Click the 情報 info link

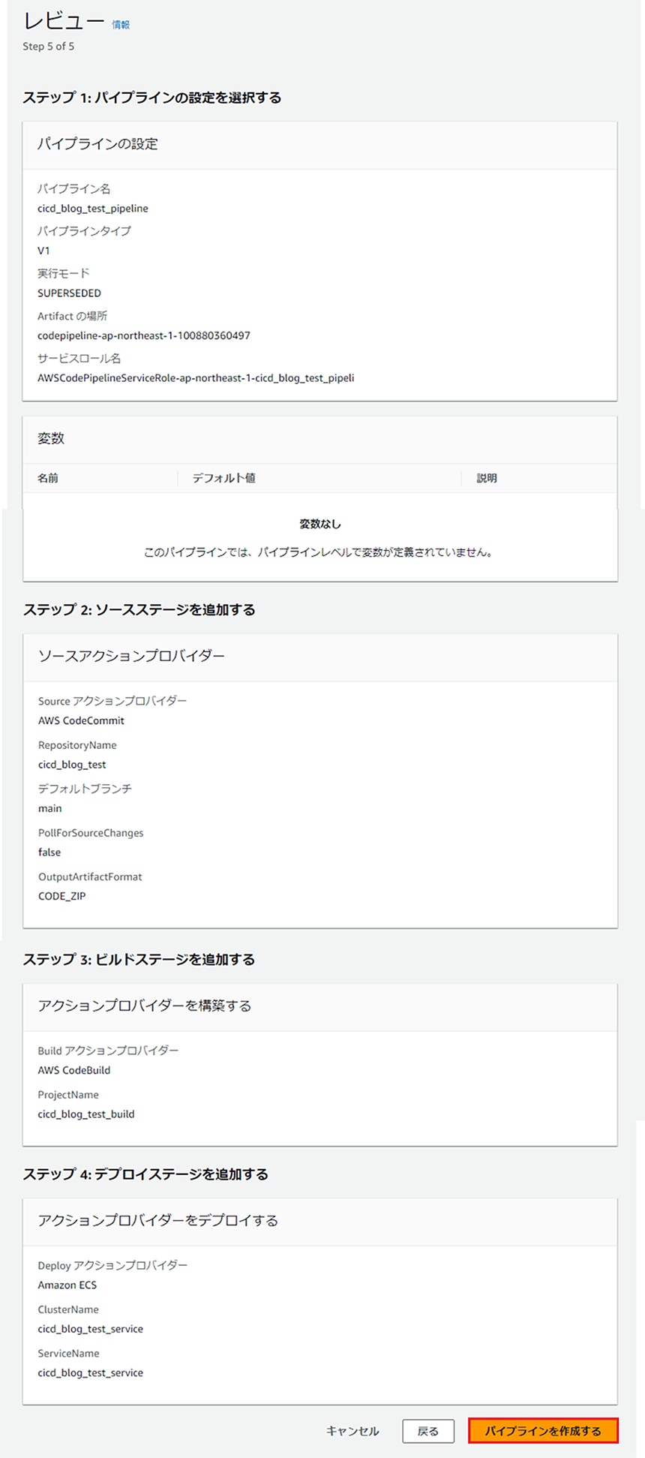coord(121,25)
